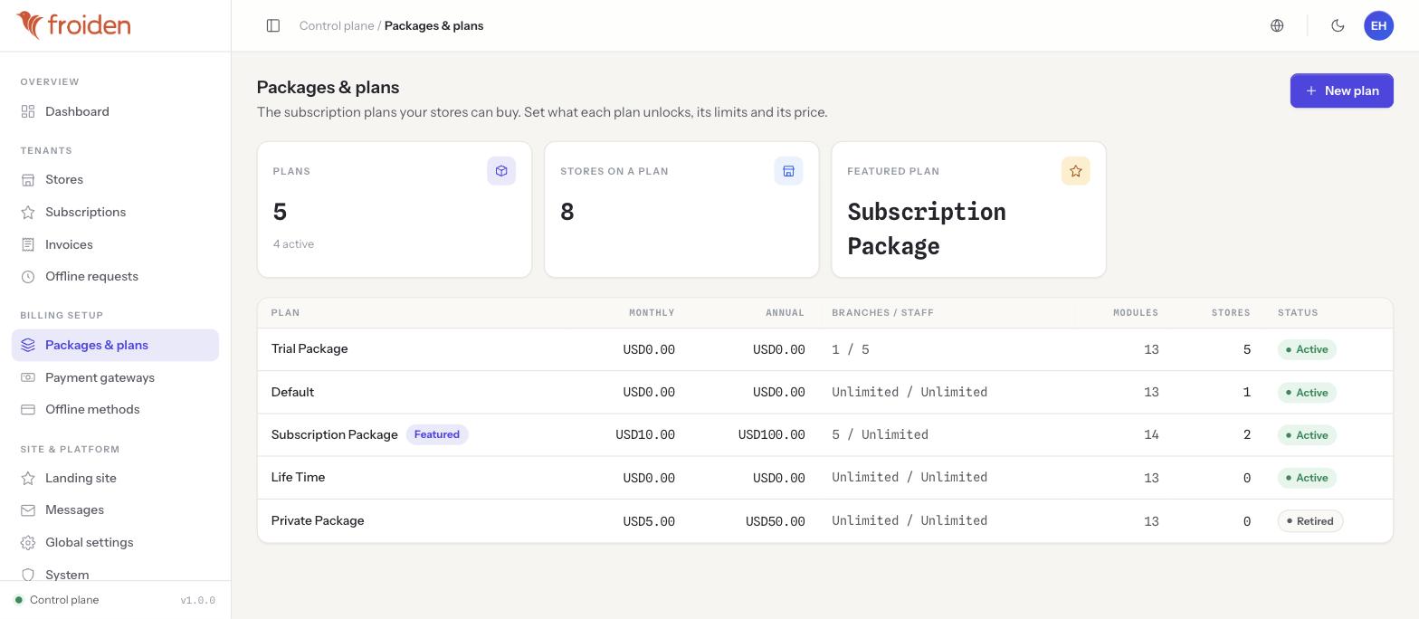This screenshot has width=1419, height=619.
Task: Click the Control plane breadcrumb link
Action: click(337, 25)
